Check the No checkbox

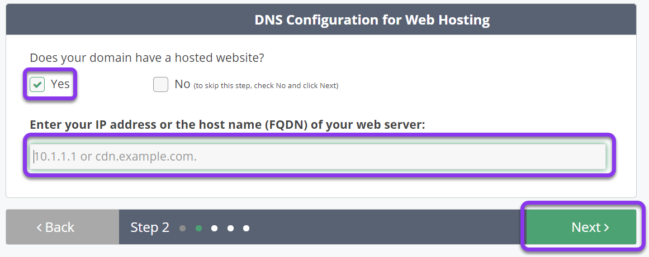tap(160, 85)
